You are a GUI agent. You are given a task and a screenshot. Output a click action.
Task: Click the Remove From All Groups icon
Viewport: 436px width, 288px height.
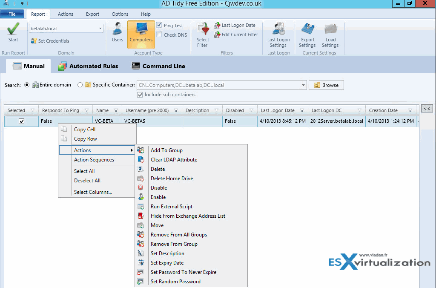click(x=141, y=235)
